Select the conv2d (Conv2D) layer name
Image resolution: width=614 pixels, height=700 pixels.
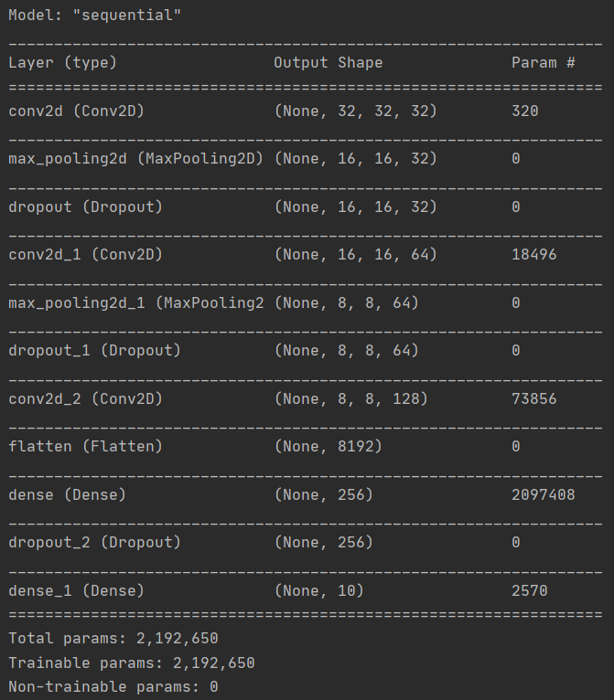coord(76,111)
